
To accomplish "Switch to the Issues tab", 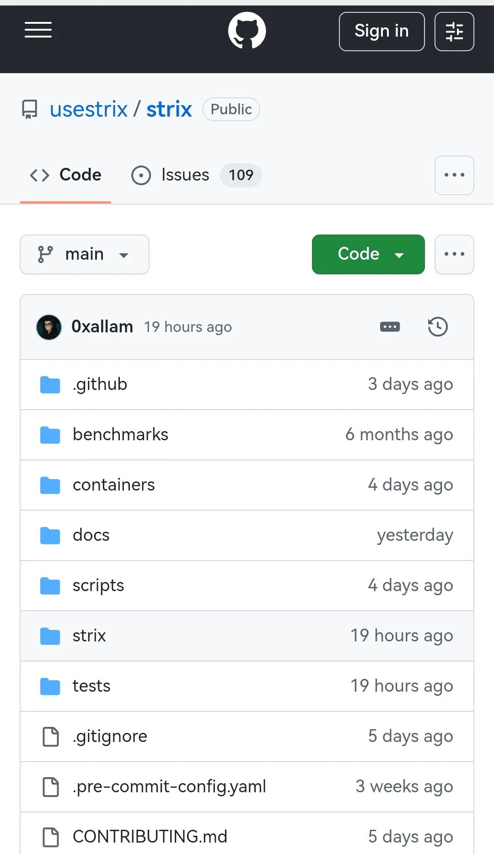I will (x=196, y=175).
